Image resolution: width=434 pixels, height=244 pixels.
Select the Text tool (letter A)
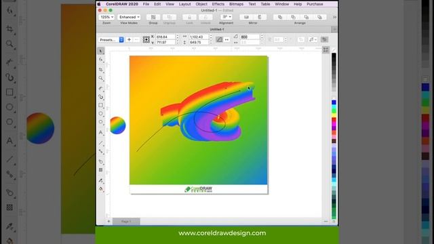101,133
